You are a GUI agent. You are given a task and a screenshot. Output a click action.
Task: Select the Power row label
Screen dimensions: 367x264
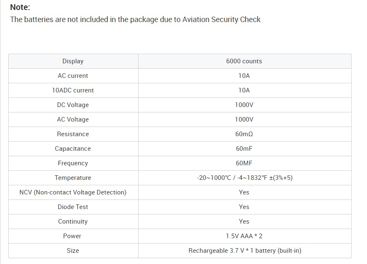pos(72,236)
